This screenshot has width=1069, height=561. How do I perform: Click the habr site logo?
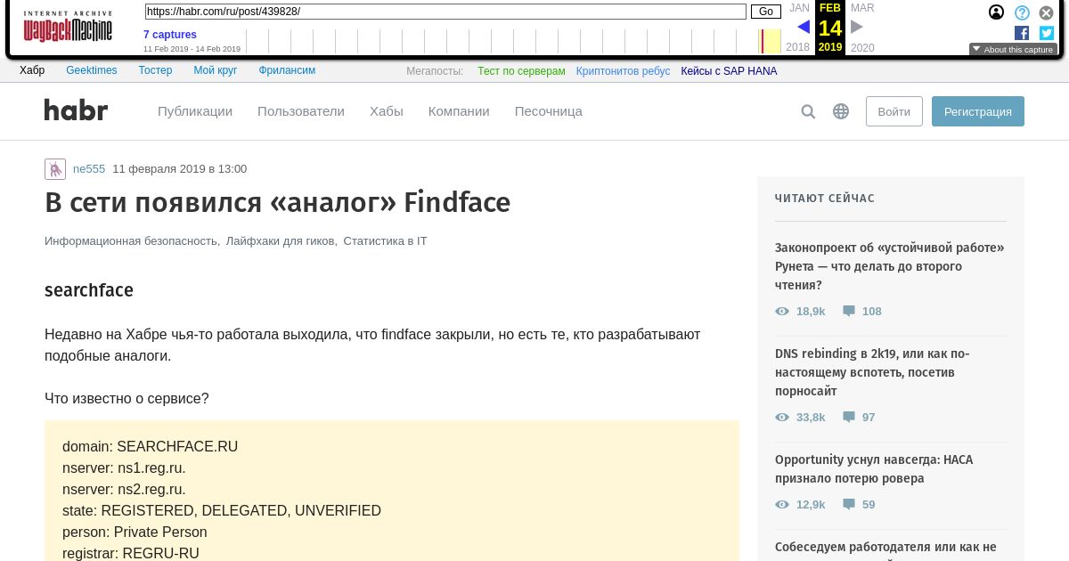coord(76,110)
